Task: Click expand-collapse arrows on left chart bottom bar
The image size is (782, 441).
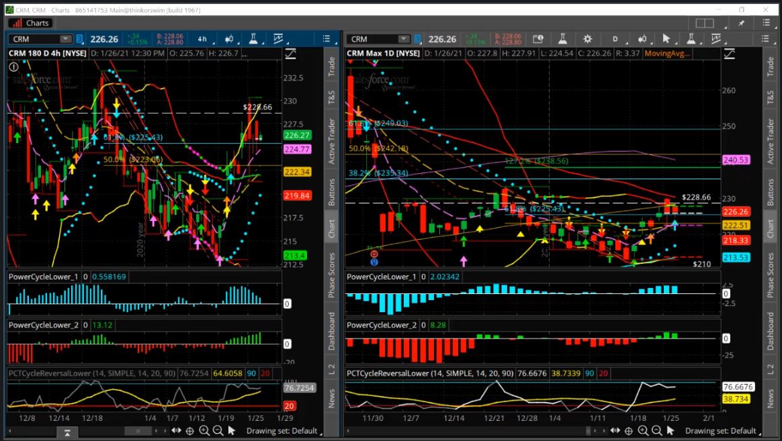Action: click(x=176, y=430)
